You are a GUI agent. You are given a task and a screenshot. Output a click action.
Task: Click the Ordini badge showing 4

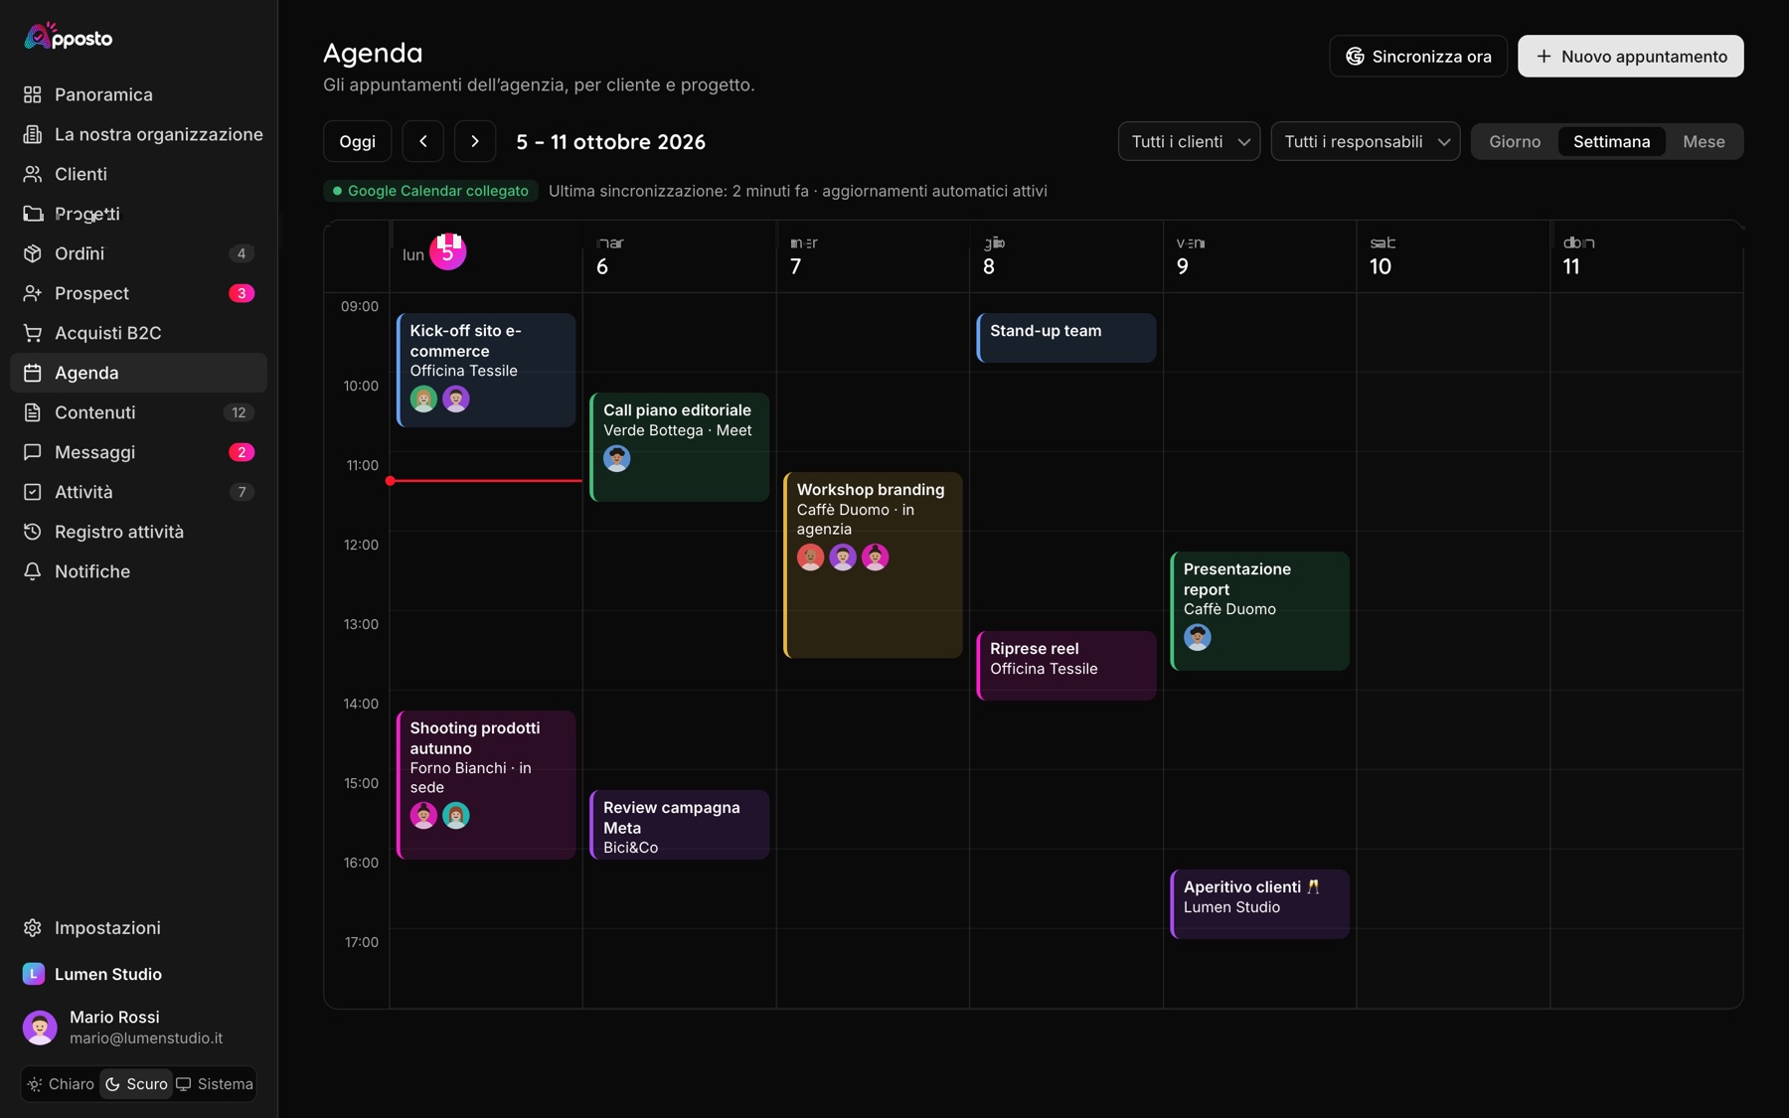click(242, 253)
